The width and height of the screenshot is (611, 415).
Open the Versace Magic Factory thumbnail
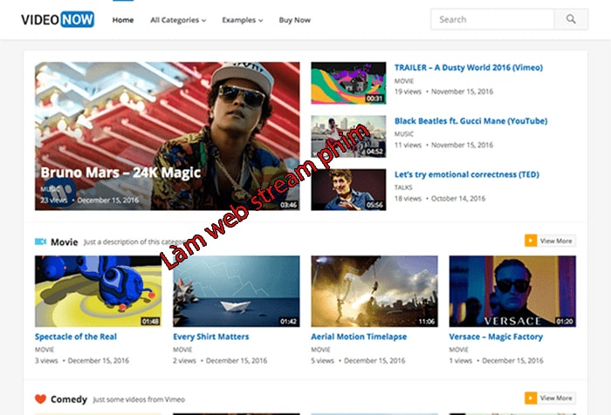(x=512, y=291)
